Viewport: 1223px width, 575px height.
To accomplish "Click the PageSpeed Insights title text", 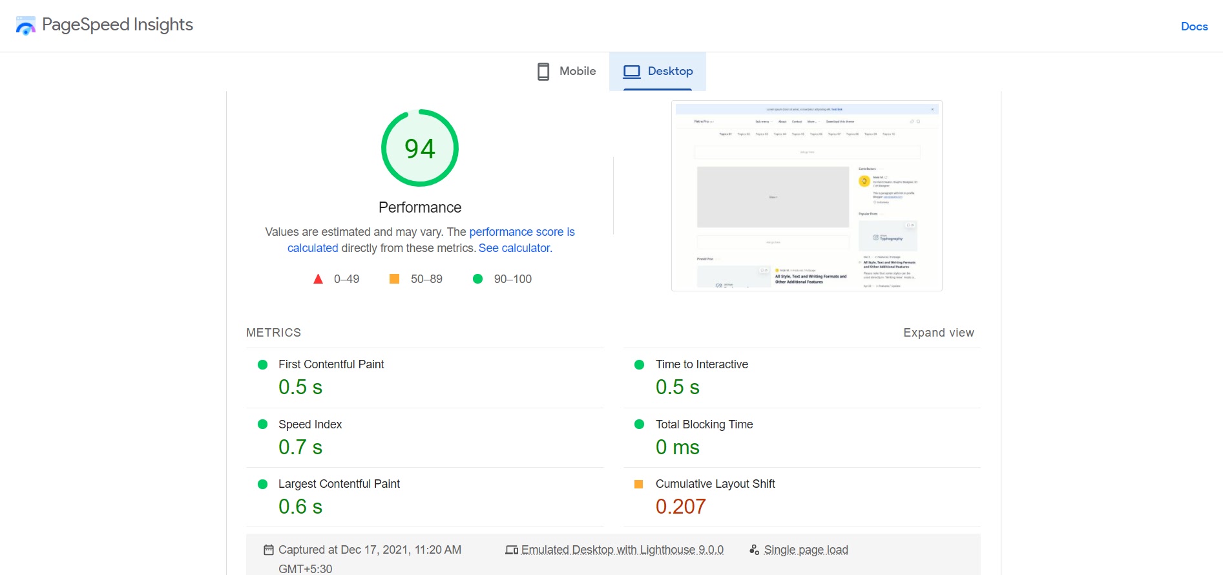I will click(x=118, y=25).
